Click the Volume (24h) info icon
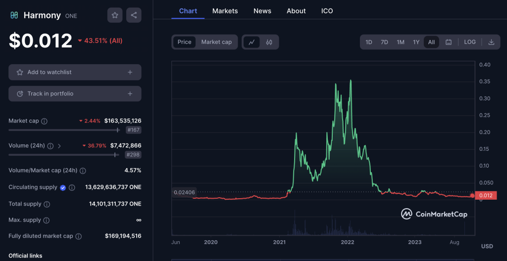 pos(51,146)
